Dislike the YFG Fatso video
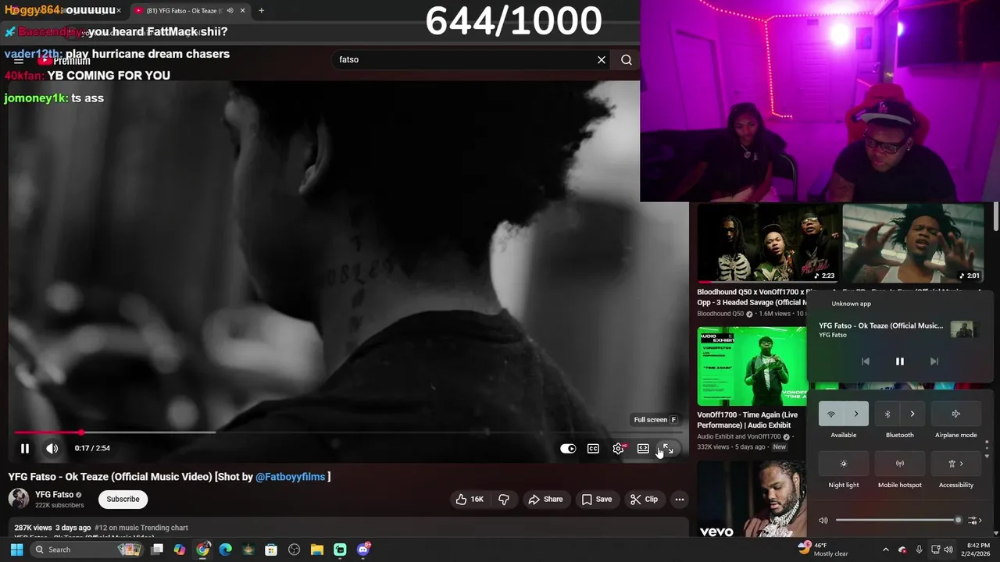Viewport: 1000px width, 562px height. point(504,500)
